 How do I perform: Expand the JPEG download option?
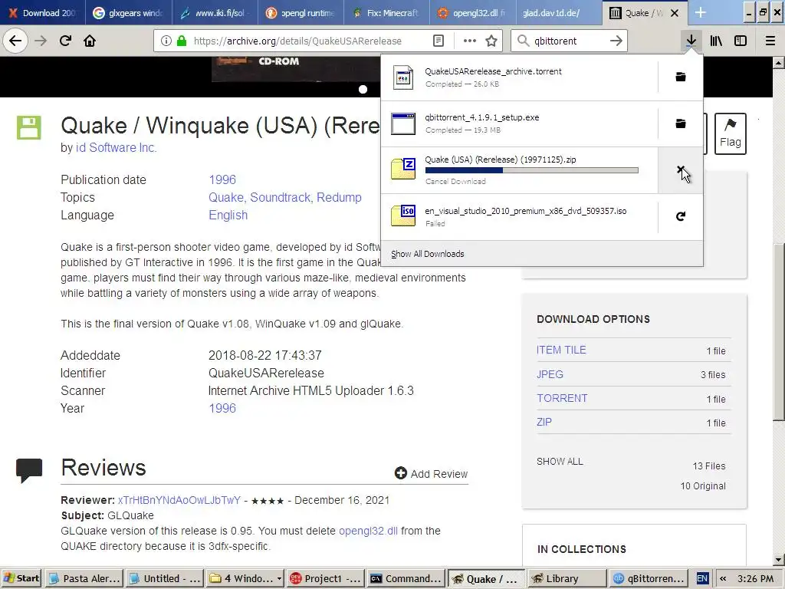(x=550, y=374)
